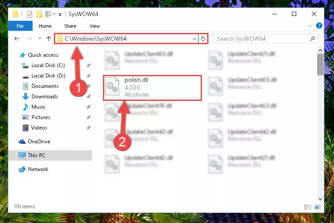
Task: Click the scroll up arrow of file list
Action: pos(320,50)
